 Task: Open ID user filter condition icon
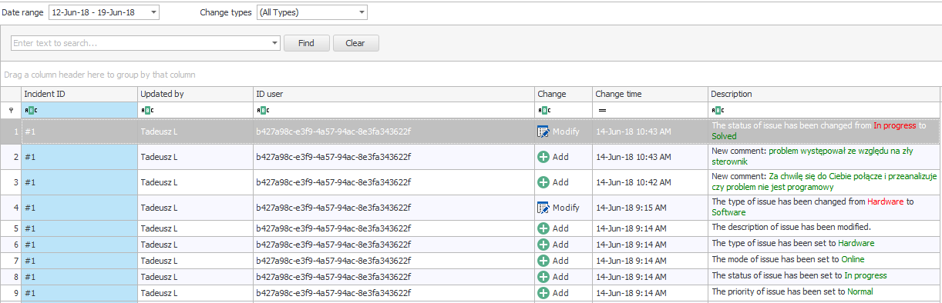262,110
